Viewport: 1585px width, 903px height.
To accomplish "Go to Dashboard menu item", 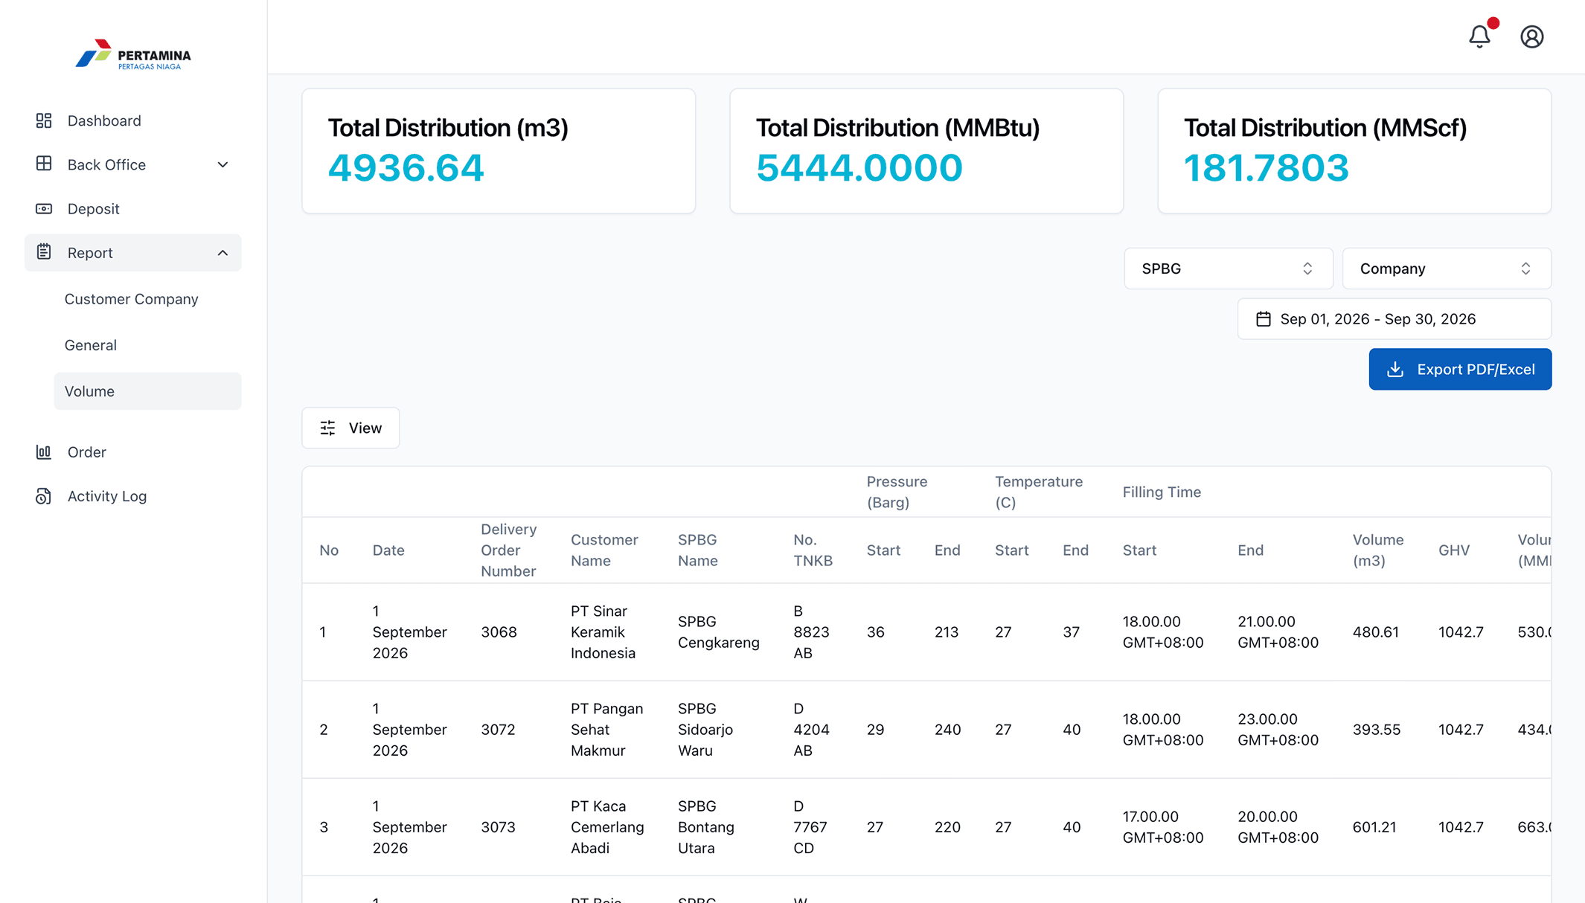I will (133, 120).
